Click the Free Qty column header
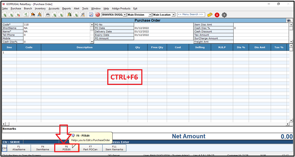 [157, 47]
